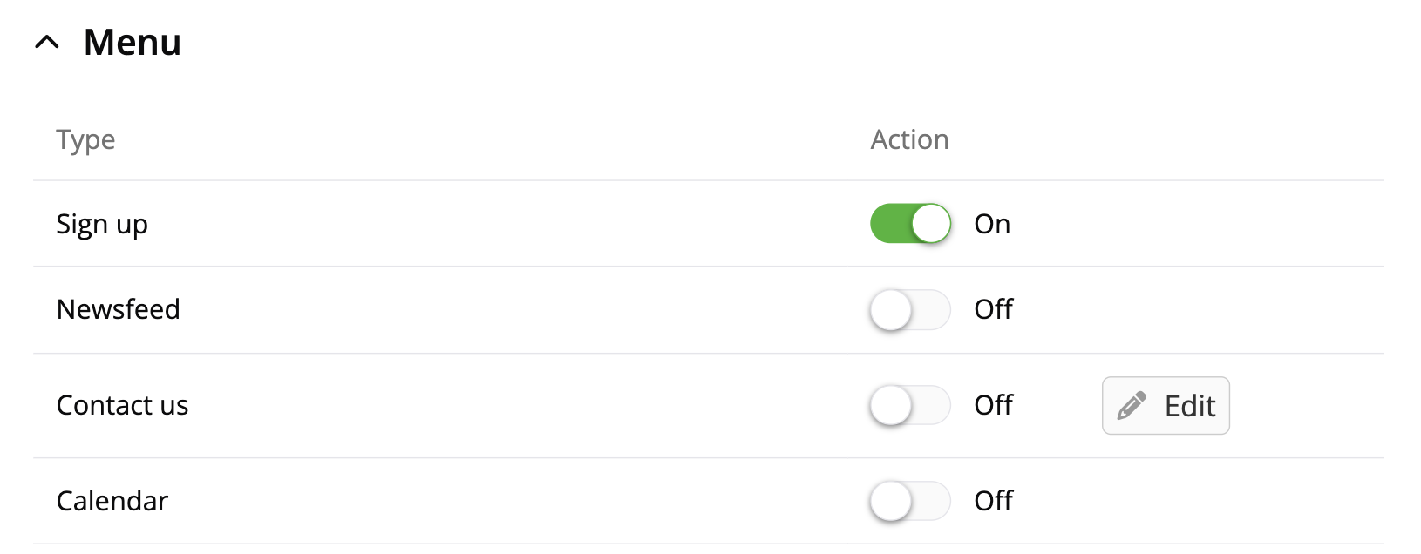Click the Off status text beside Contact us

pos(993,405)
